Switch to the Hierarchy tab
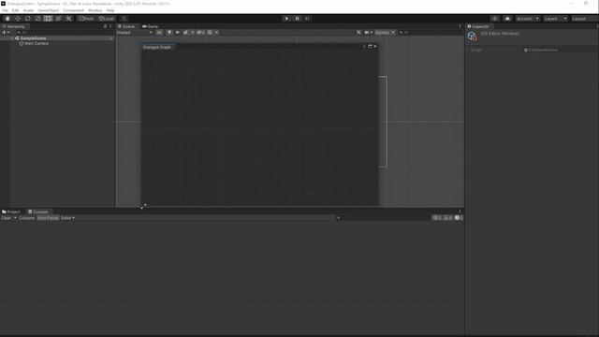 14,26
